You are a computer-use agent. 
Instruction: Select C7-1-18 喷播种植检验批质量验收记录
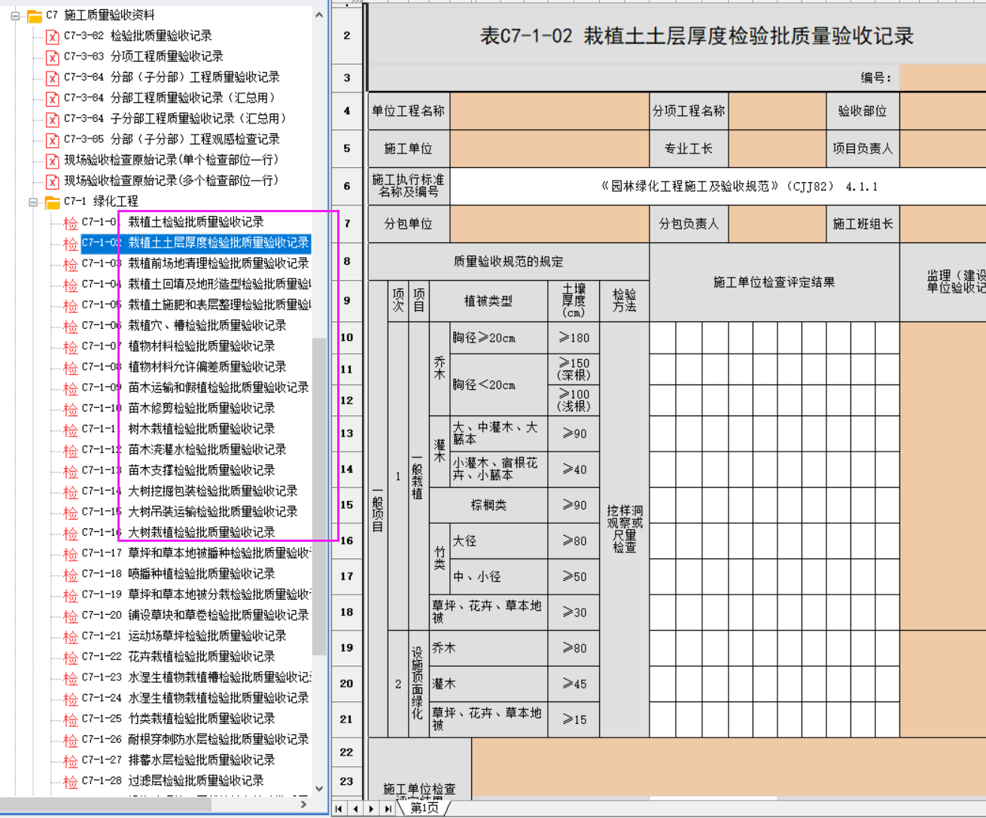click(178, 573)
